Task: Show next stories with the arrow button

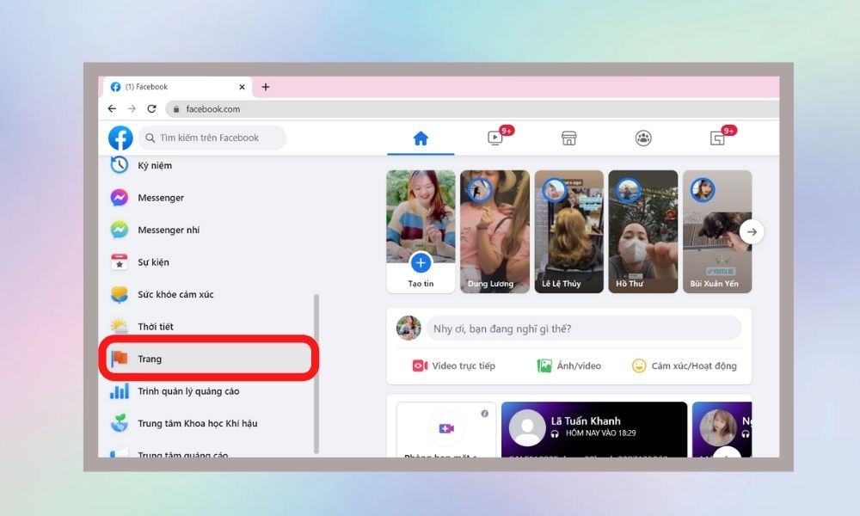Action: [752, 232]
